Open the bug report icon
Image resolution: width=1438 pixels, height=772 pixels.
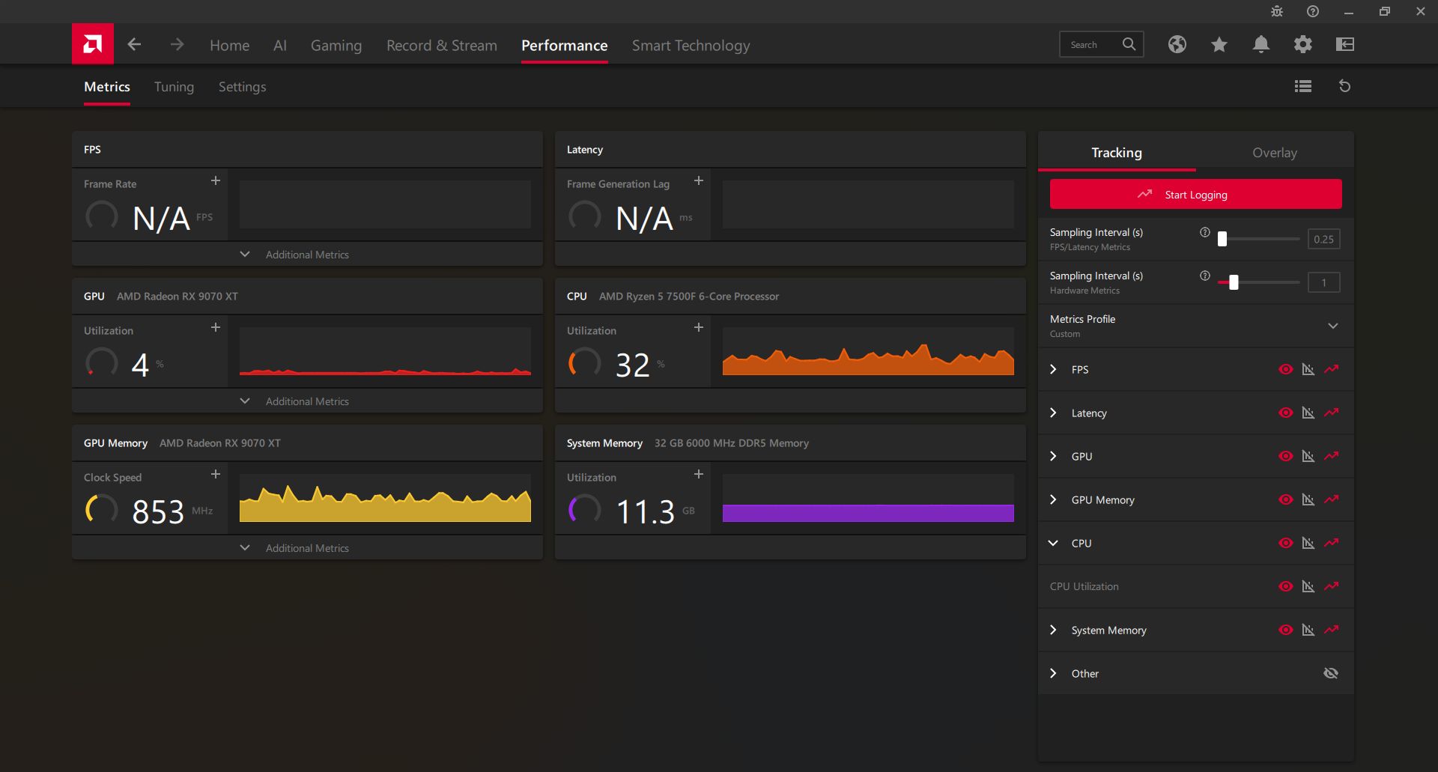[1277, 11]
